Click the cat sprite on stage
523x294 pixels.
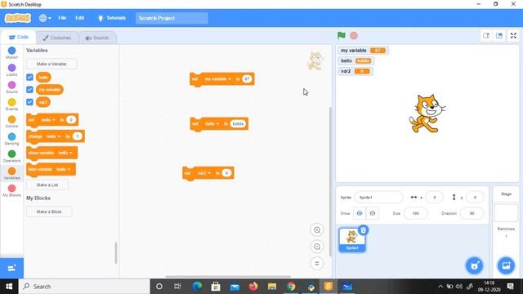(427, 114)
